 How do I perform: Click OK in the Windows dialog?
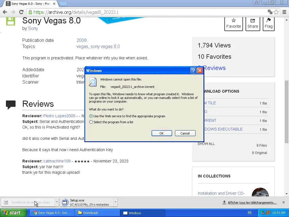click(162, 133)
